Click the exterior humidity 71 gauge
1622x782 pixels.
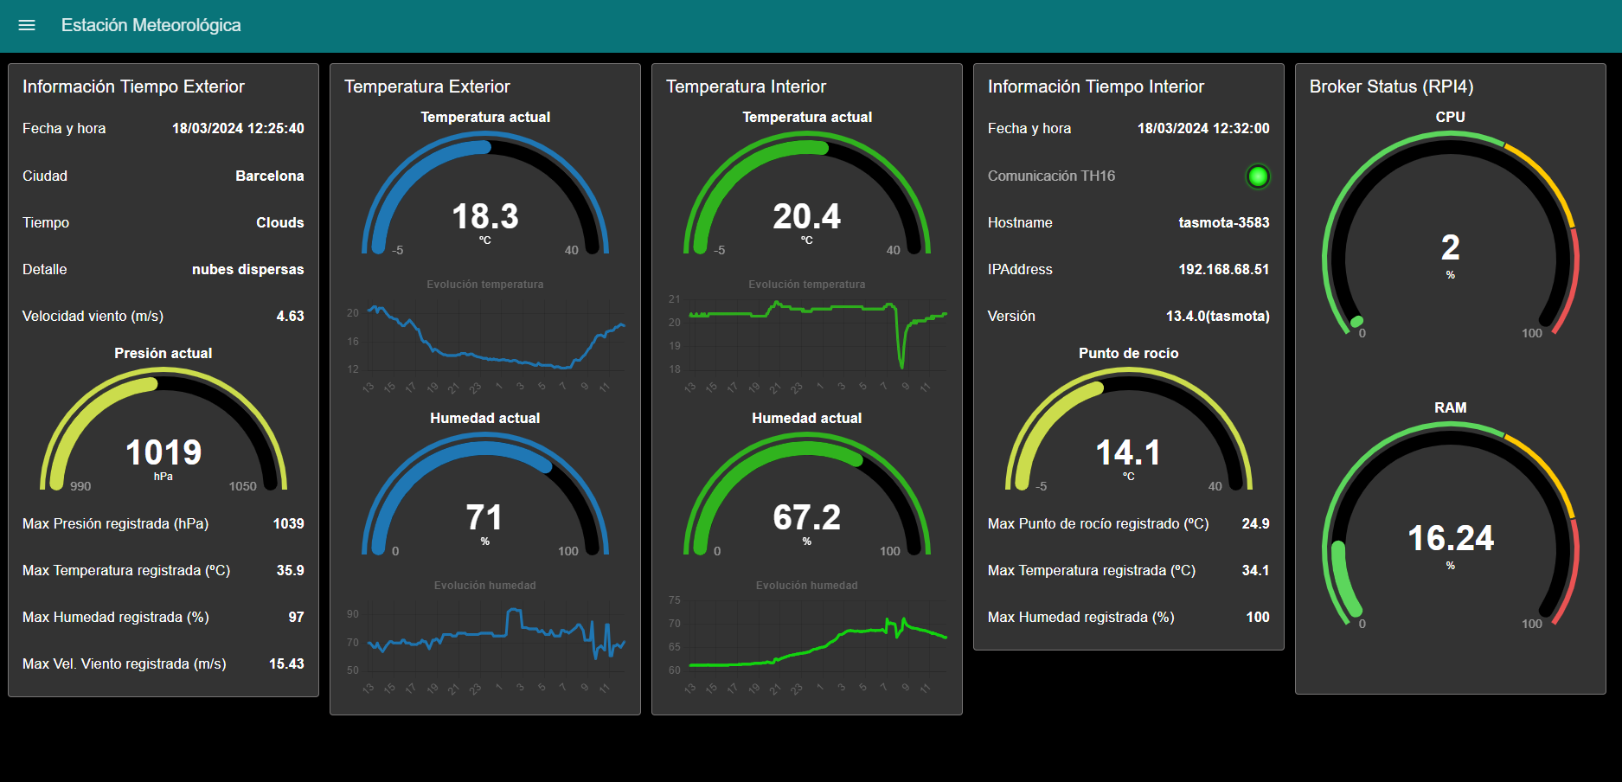(x=485, y=495)
